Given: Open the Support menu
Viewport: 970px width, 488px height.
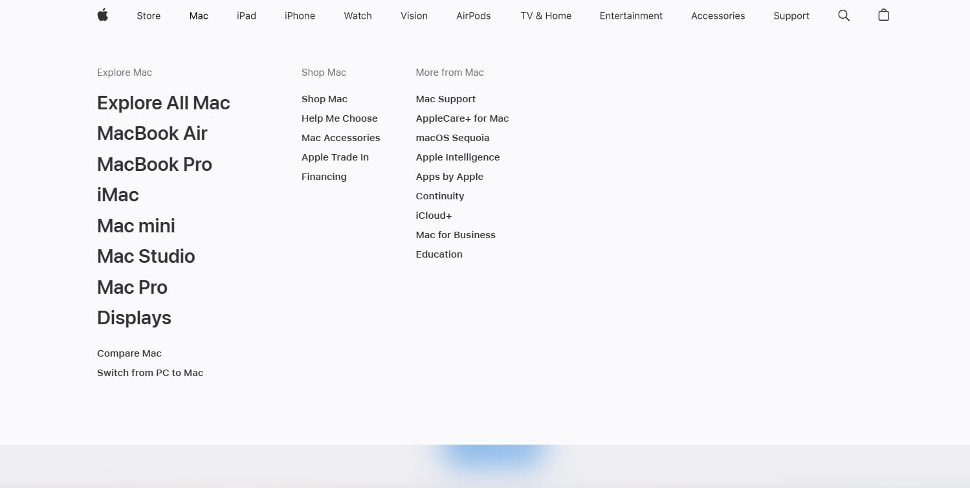Looking at the screenshot, I should coord(791,16).
